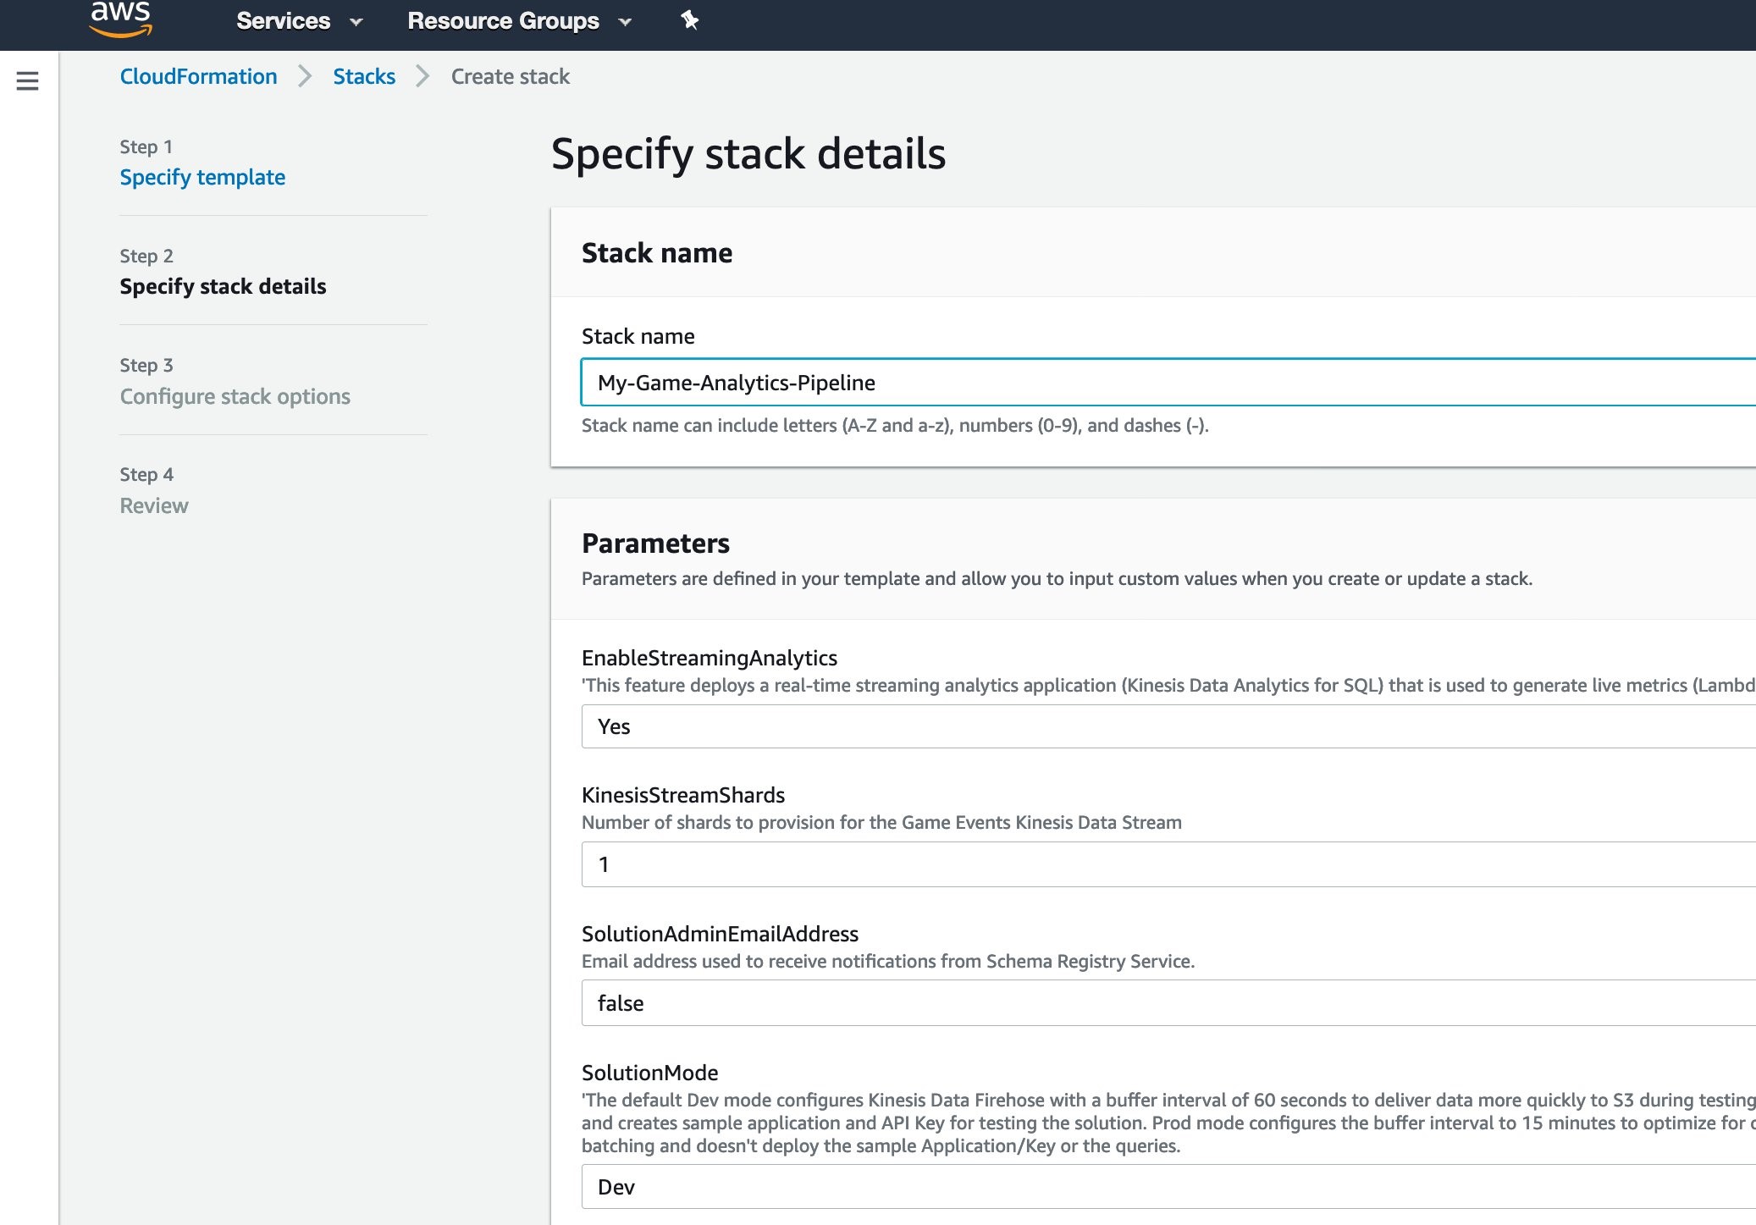Return to Specify template step
Screen dimensions: 1756x1225
202,177
